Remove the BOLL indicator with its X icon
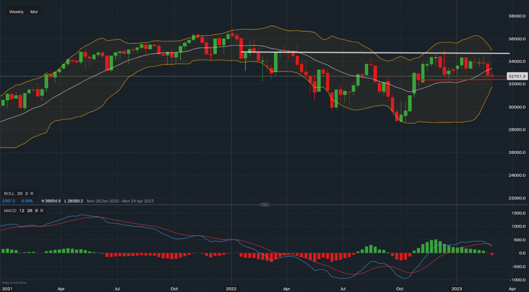 (31, 194)
